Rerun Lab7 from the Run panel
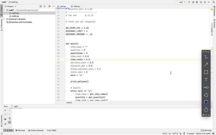The height and width of the screenshot is (135, 216). point(5,110)
